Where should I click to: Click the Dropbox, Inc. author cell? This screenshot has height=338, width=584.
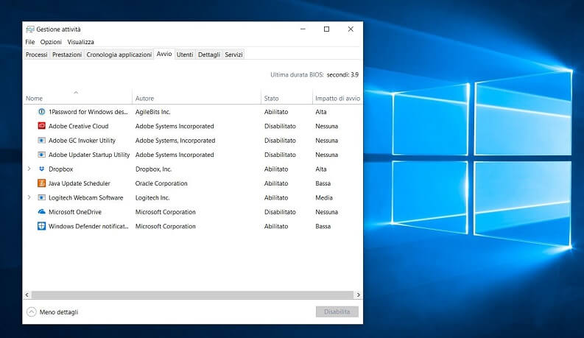coord(153,169)
